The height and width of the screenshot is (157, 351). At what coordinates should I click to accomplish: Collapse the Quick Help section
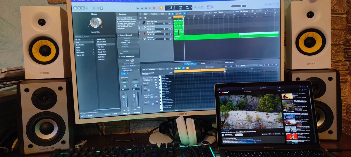point(117,14)
